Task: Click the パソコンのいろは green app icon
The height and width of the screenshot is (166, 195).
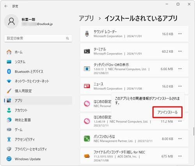Action: [x=87, y=139]
